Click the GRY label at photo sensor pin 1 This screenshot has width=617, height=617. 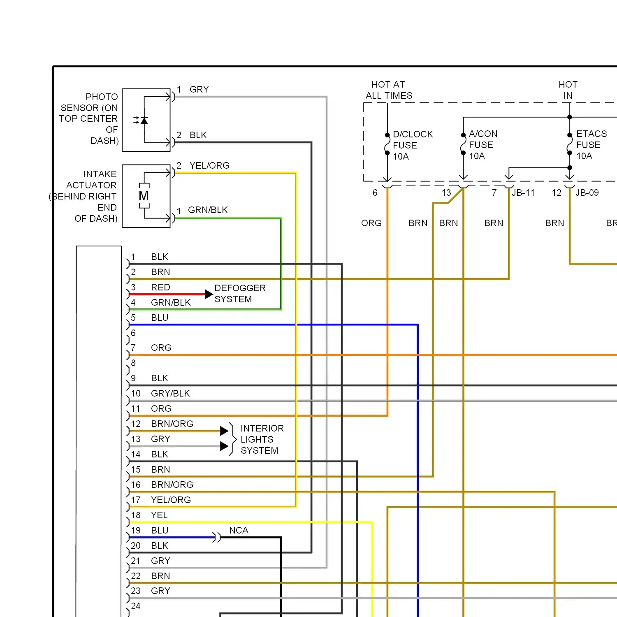(199, 89)
